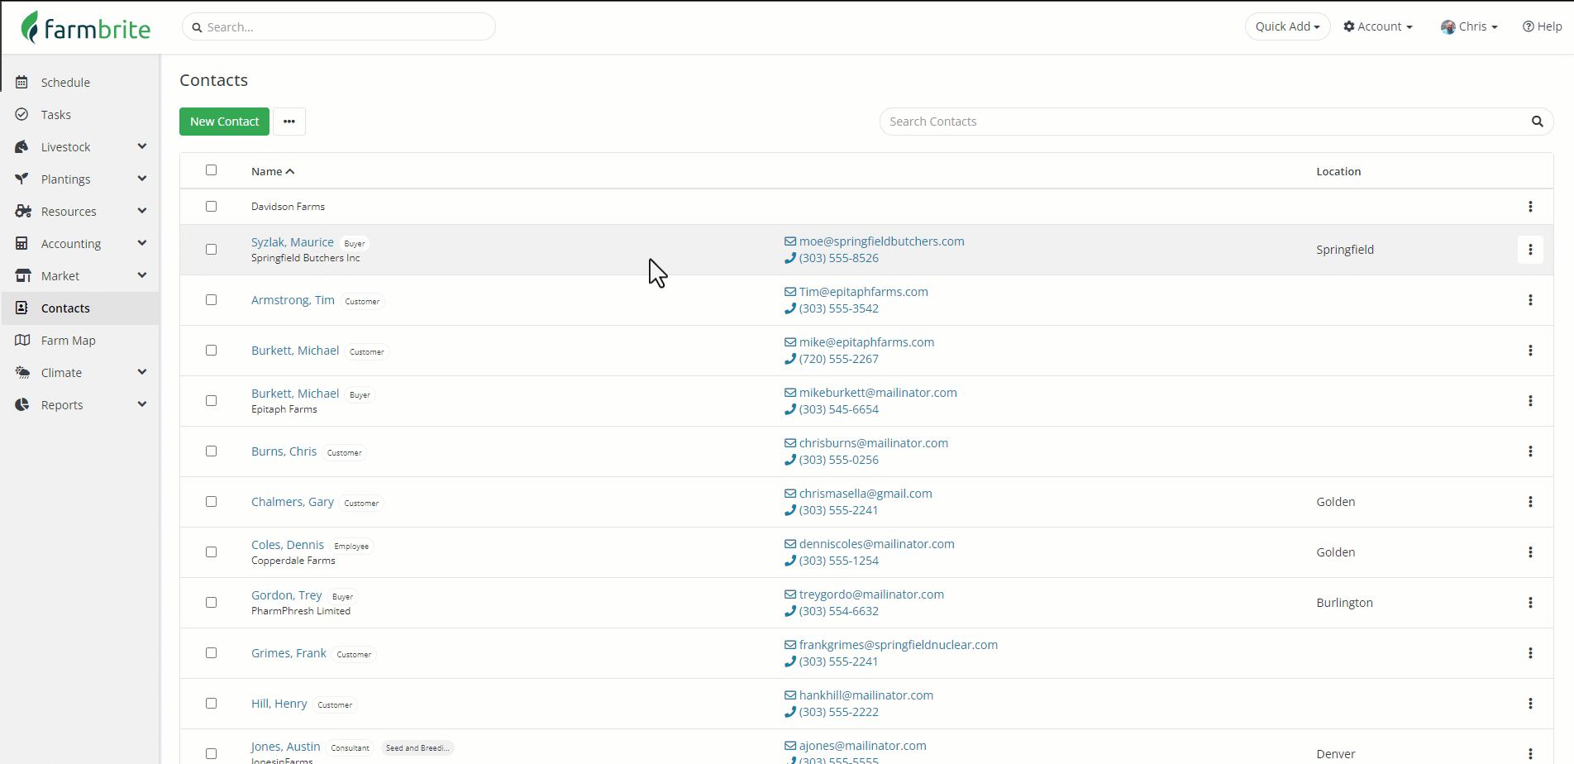Click the Farmbrite logo
1574x764 pixels.
tap(86, 28)
